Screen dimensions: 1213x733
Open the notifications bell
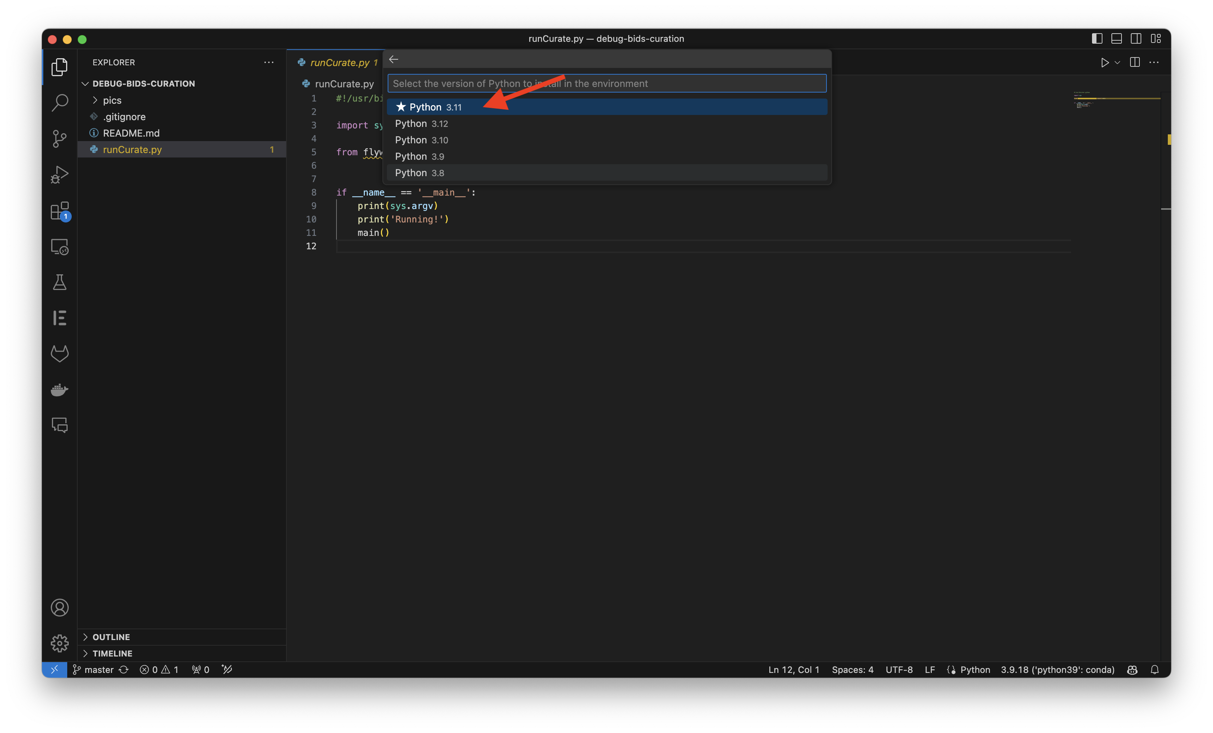coord(1154,670)
